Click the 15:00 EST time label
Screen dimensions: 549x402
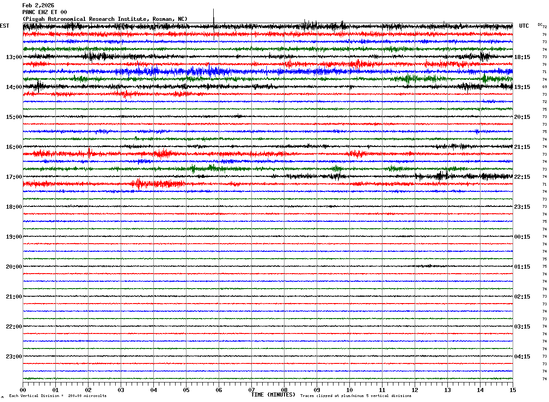point(14,117)
